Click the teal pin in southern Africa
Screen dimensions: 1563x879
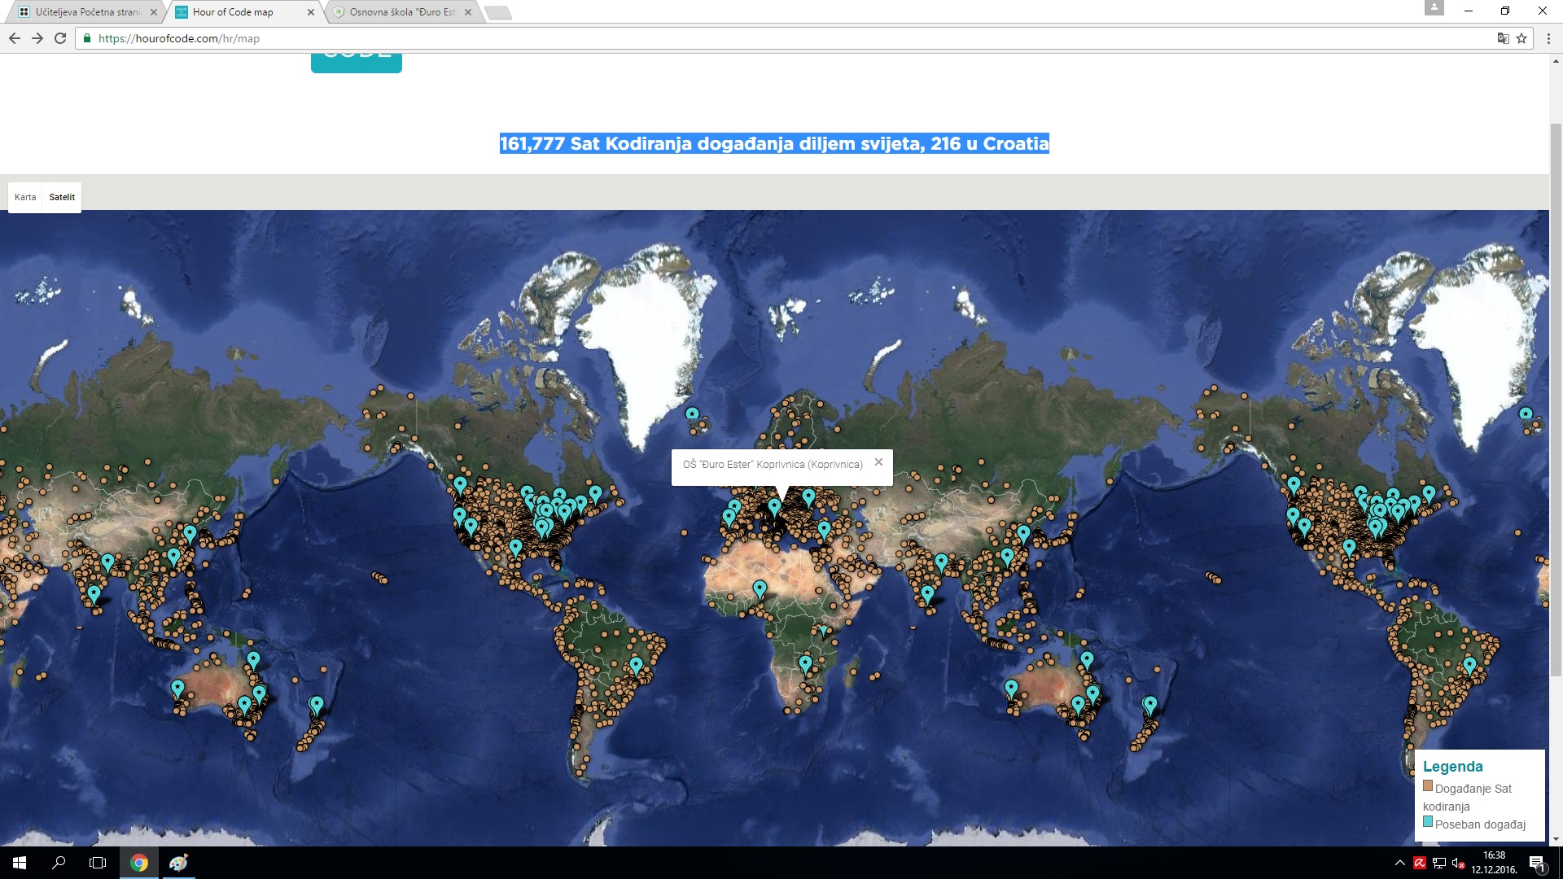coord(805,664)
